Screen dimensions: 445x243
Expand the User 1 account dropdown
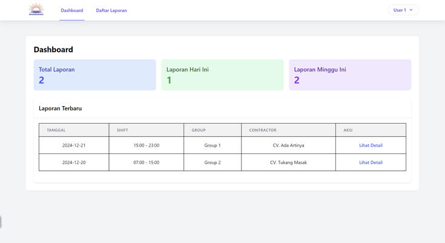[403, 10]
